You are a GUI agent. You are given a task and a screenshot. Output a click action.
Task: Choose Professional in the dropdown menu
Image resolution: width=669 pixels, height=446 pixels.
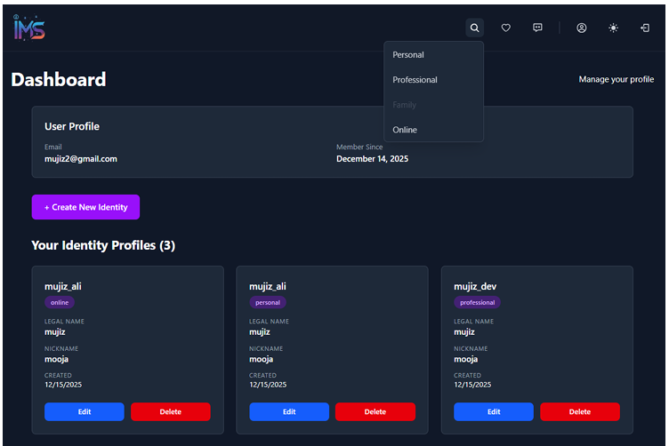415,80
